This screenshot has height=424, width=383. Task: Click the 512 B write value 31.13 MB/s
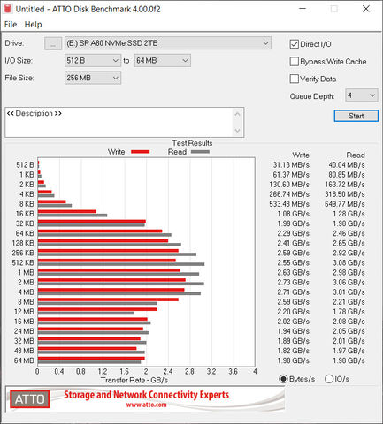tap(291, 165)
